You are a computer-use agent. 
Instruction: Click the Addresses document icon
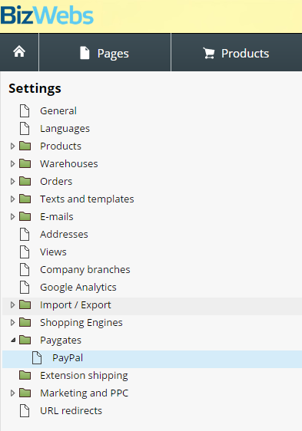25,234
